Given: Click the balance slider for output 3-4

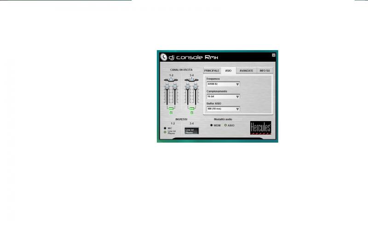Looking at the screenshot, I should click(191, 80).
